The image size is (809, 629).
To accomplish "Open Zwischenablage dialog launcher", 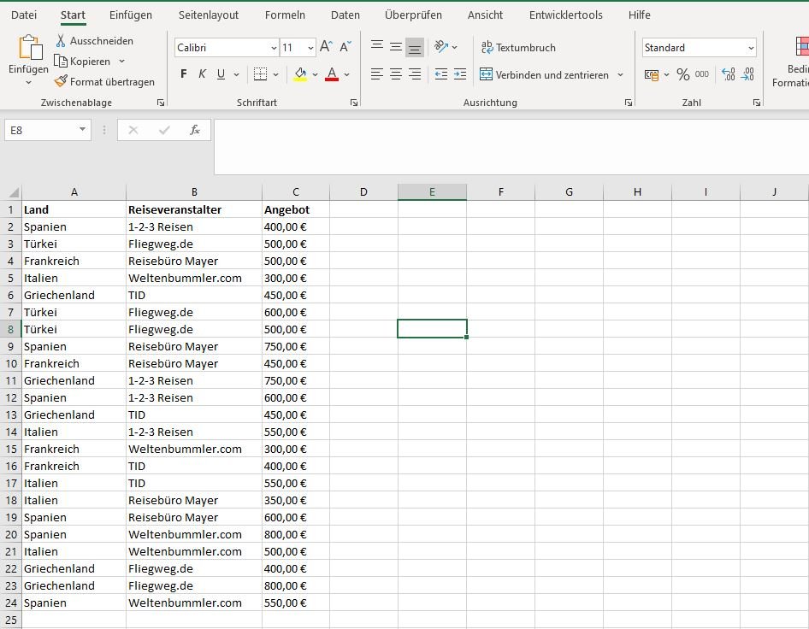I will pyautogui.click(x=161, y=103).
